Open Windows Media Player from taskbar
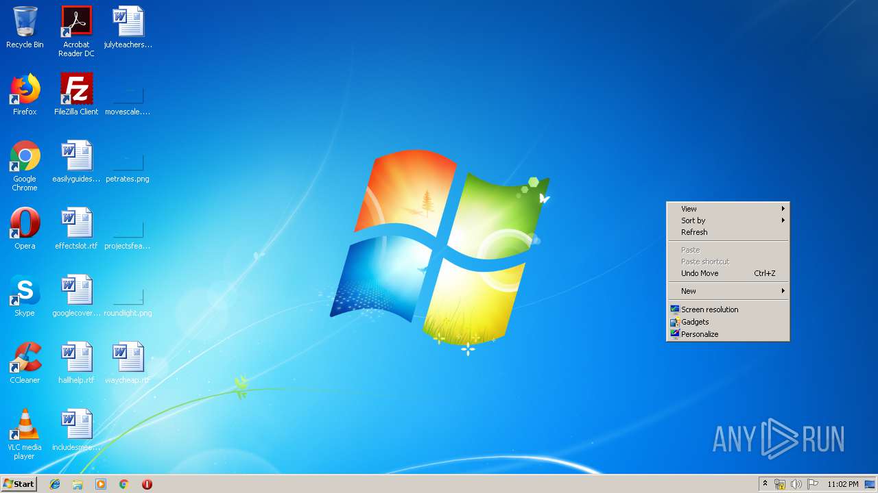This screenshot has width=878, height=493. pos(101,484)
